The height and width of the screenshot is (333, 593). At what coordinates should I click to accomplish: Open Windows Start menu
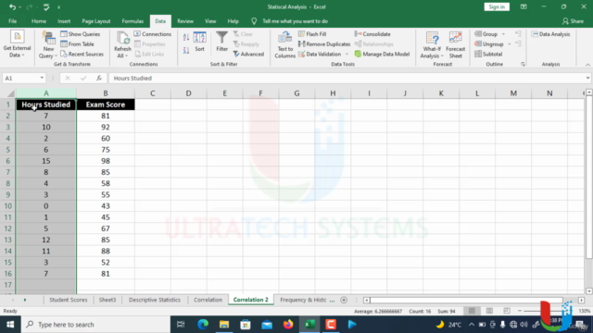10,325
